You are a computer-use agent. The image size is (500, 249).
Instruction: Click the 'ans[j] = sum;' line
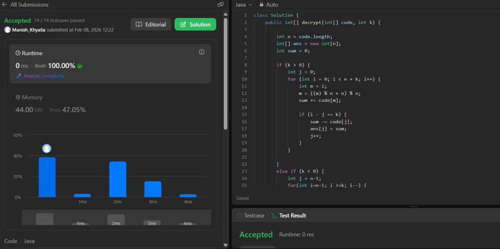point(328,128)
